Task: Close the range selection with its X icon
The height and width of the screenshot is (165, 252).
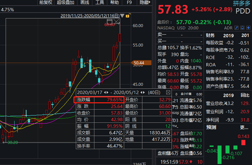Action: click(116, 21)
